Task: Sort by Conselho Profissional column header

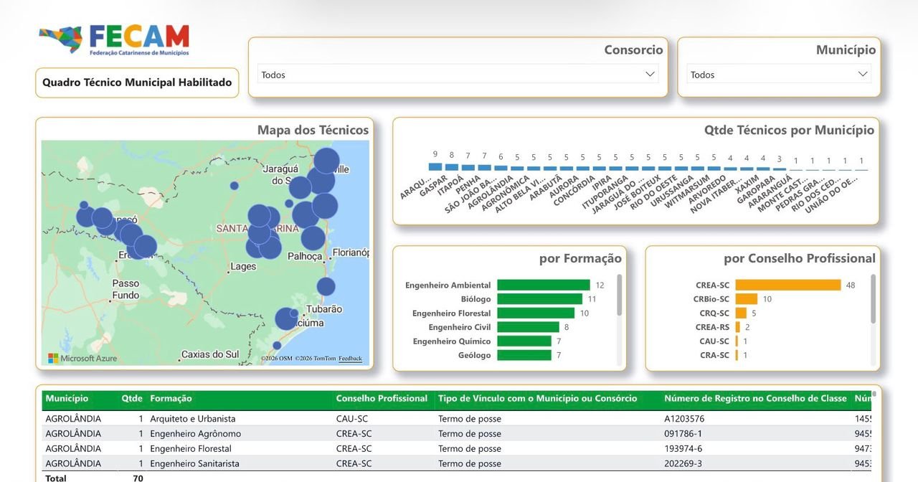Action: click(382, 398)
